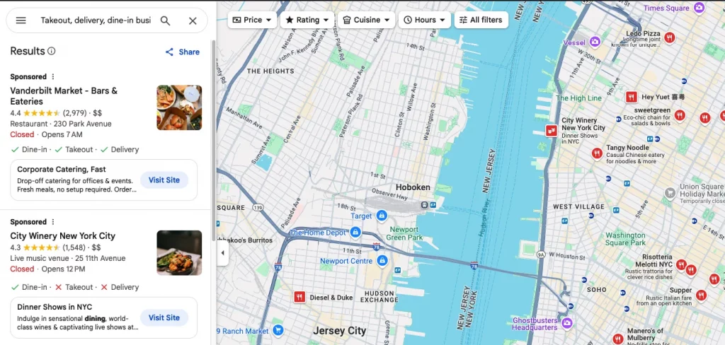The width and height of the screenshot is (725, 345).
Task: Share the results list
Action: [182, 52]
